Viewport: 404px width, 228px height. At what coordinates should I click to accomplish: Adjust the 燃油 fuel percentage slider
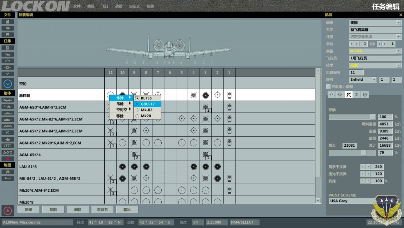point(373,117)
